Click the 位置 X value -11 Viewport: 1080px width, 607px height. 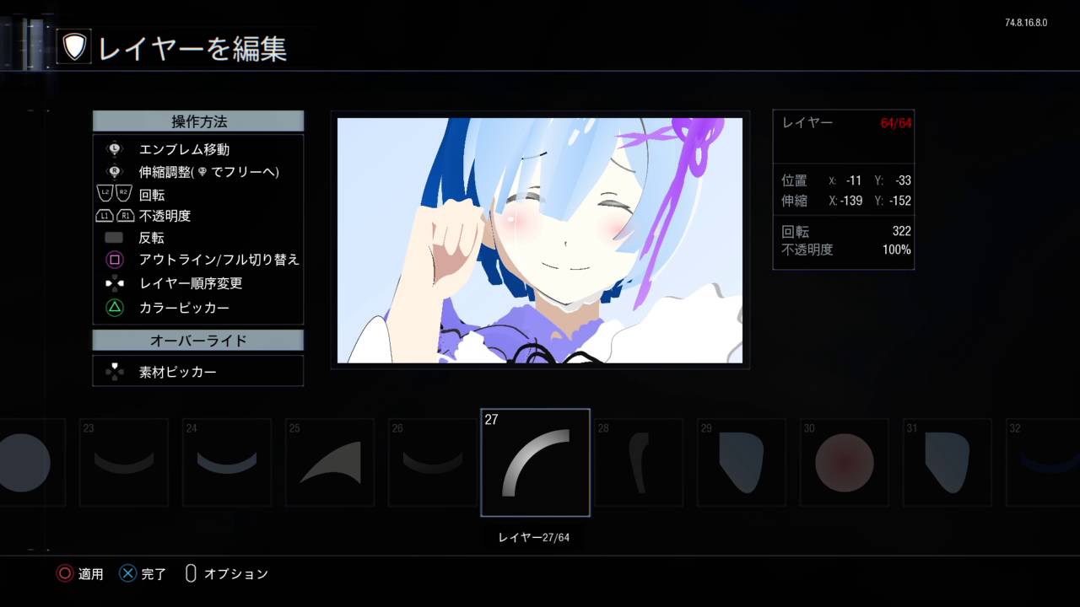pos(853,180)
